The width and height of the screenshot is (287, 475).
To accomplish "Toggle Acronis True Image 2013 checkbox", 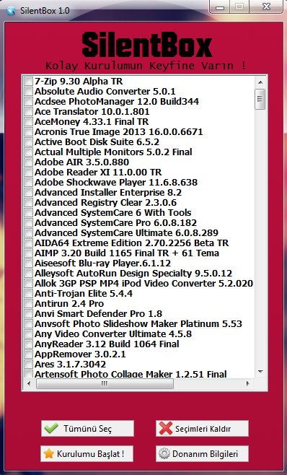I will 28,132.
